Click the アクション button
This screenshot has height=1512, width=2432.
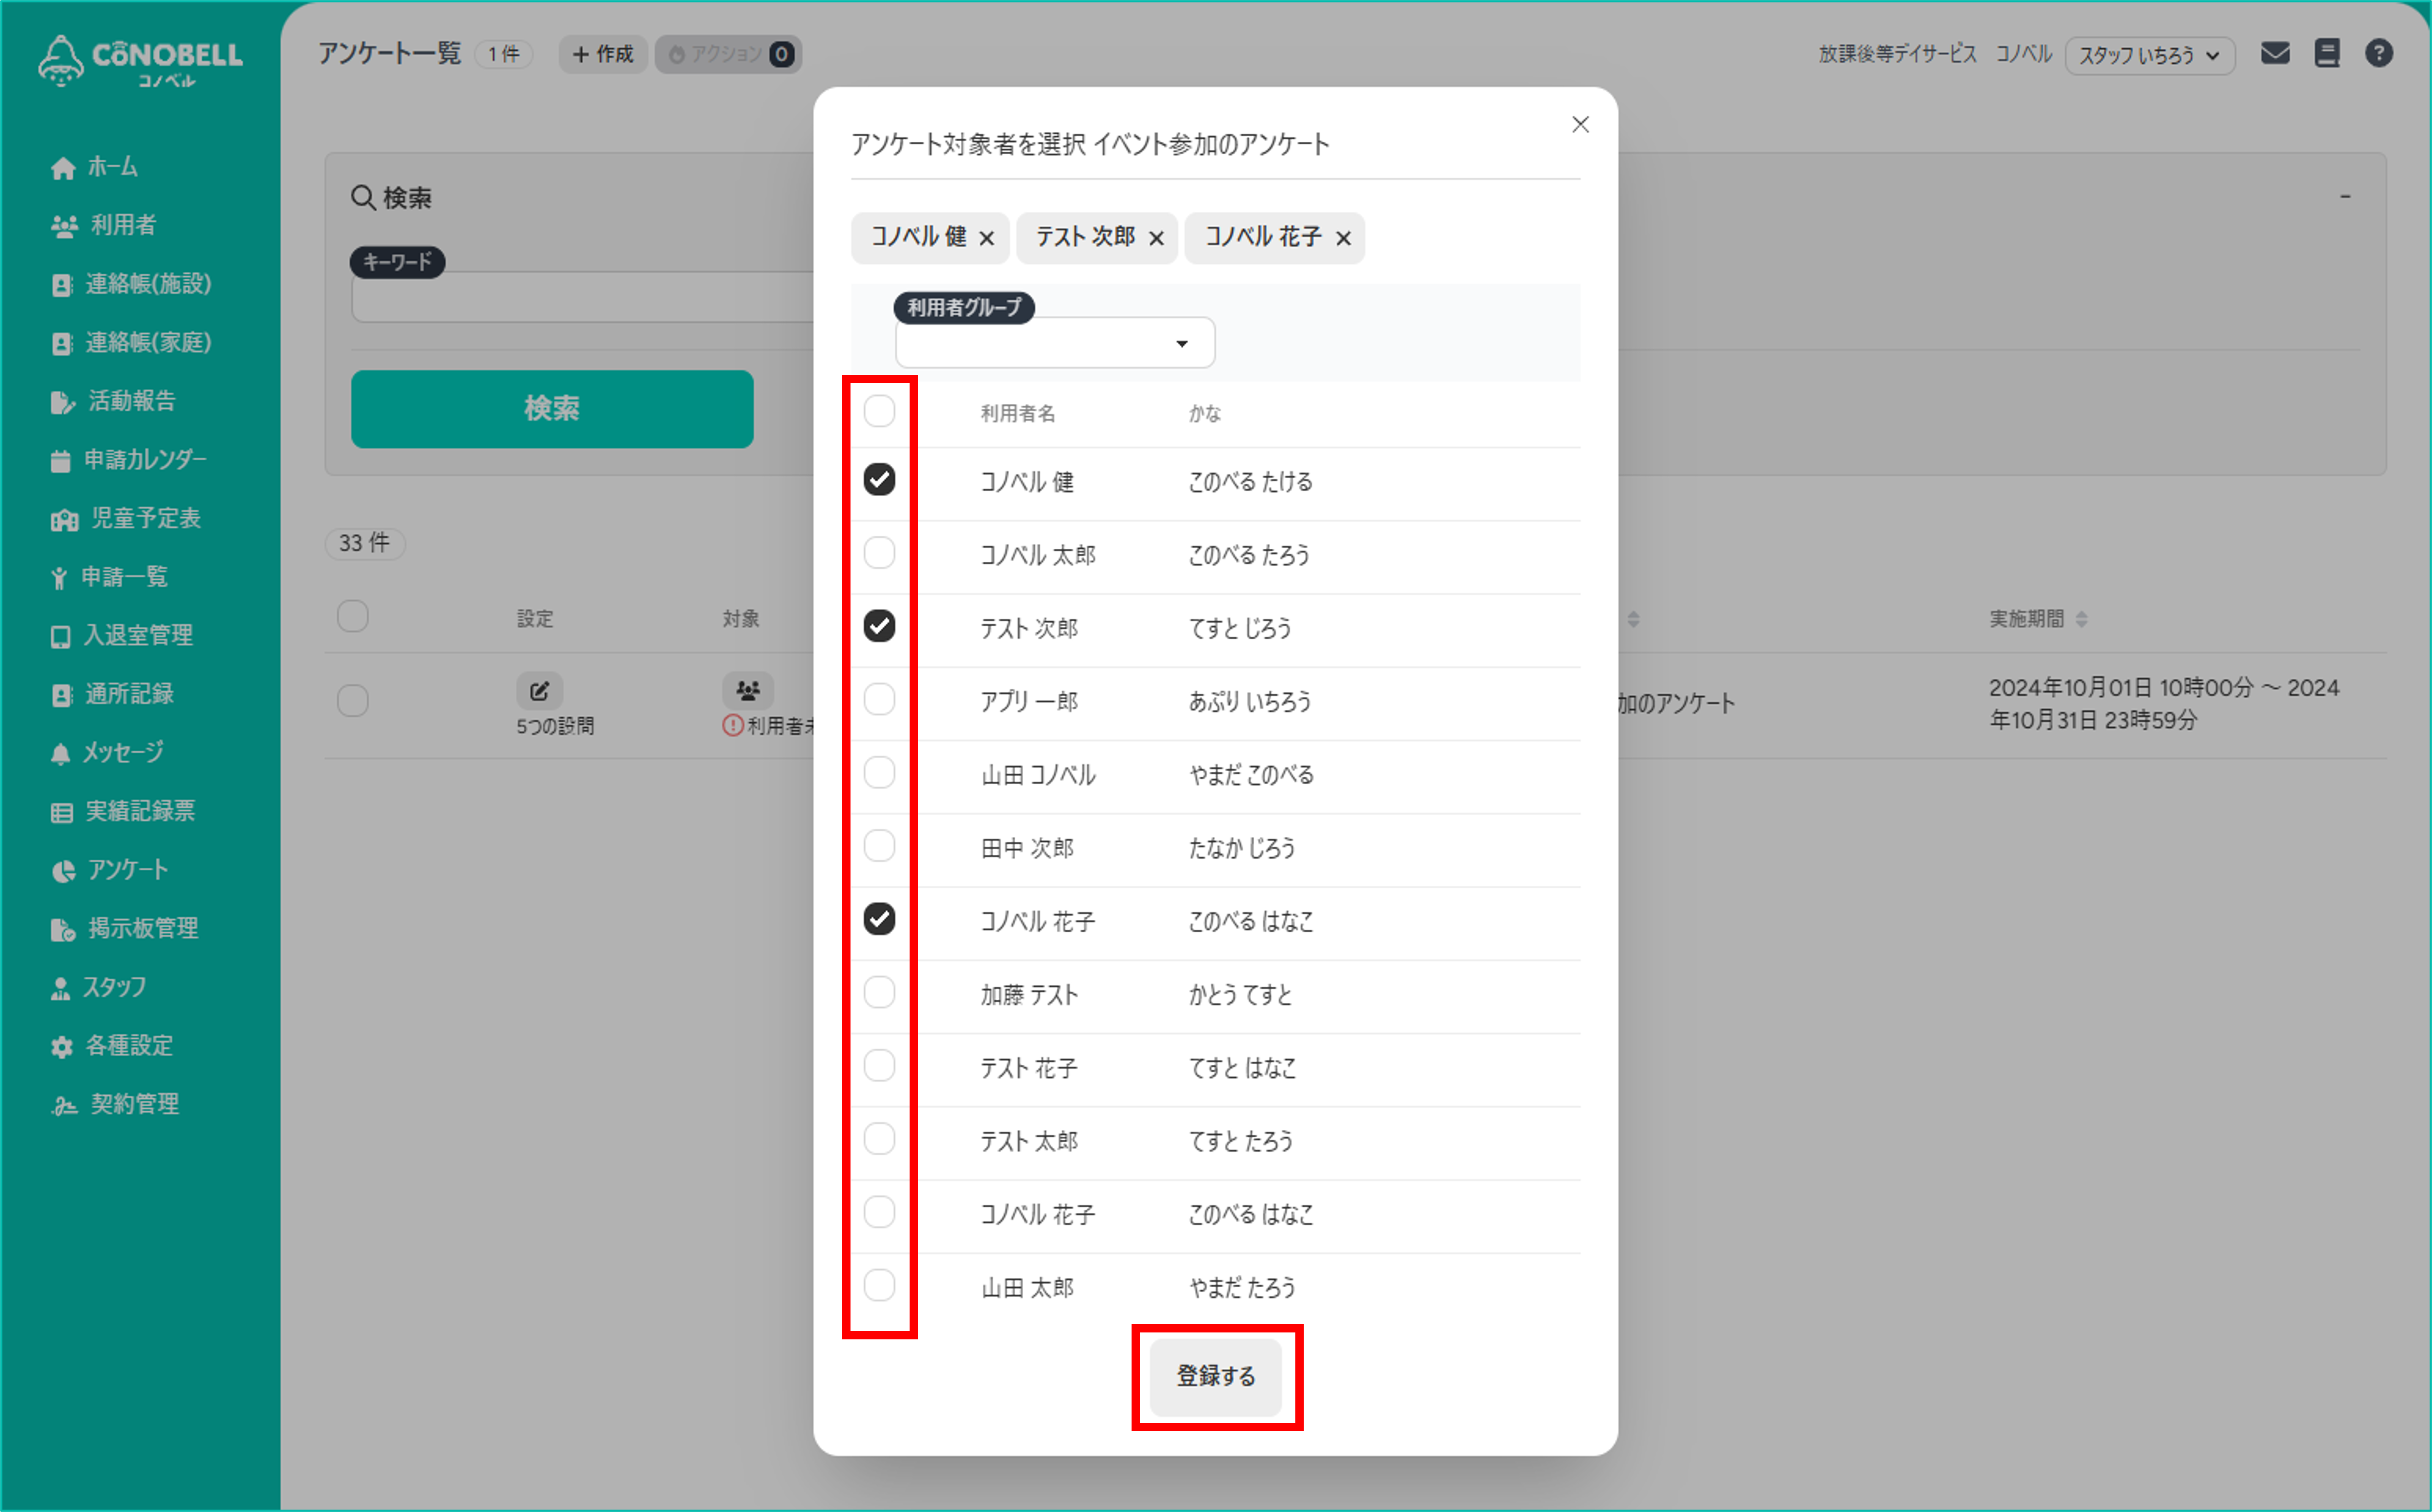click(729, 54)
